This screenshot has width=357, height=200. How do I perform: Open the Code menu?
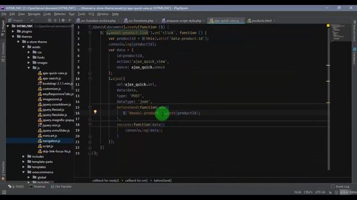coord(47,14)
